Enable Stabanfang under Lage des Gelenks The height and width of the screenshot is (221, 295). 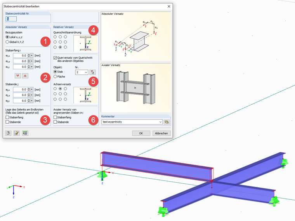tap(7, 117)
